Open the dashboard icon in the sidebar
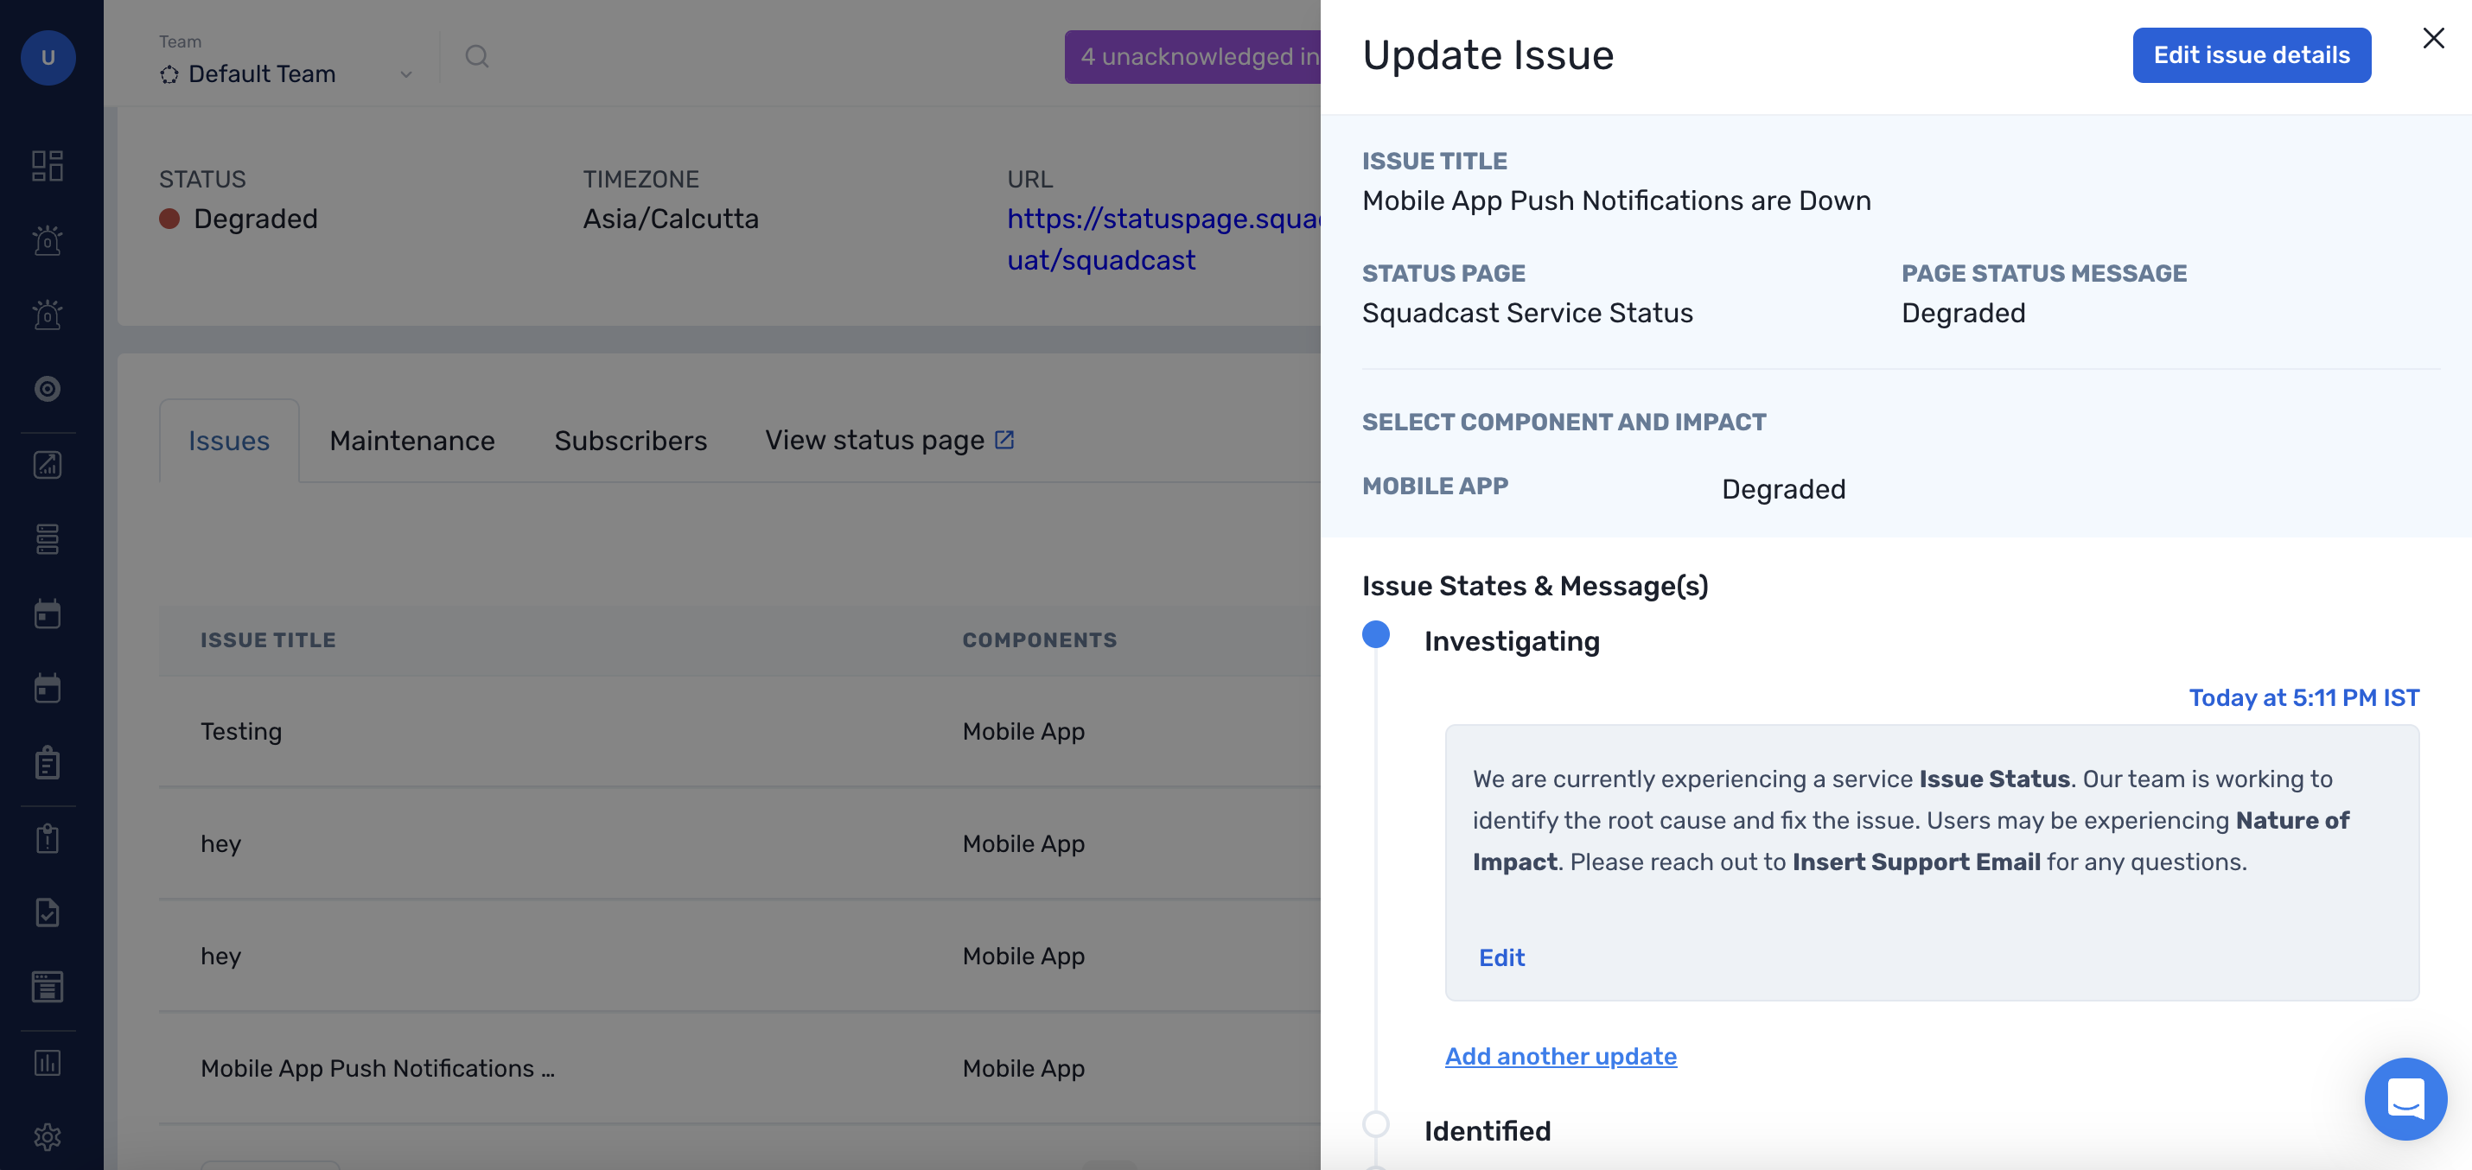 click(47, 166)
